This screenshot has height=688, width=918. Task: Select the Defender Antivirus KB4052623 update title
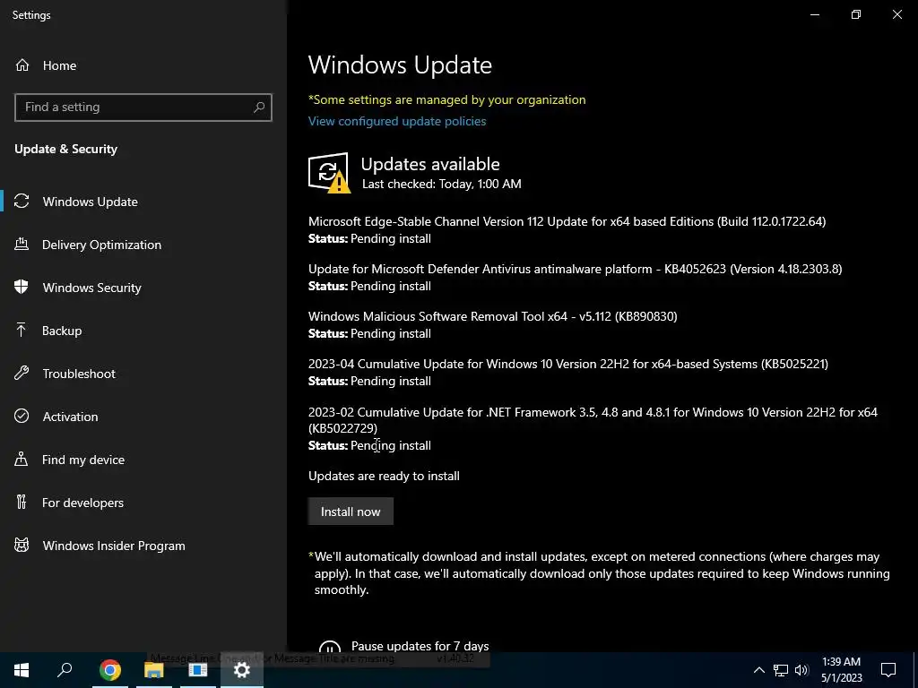[x=575, y=269]
